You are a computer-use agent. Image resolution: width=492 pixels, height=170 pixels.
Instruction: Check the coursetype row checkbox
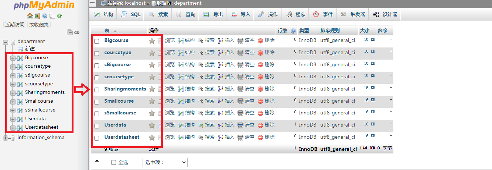(x=97, y=53)
